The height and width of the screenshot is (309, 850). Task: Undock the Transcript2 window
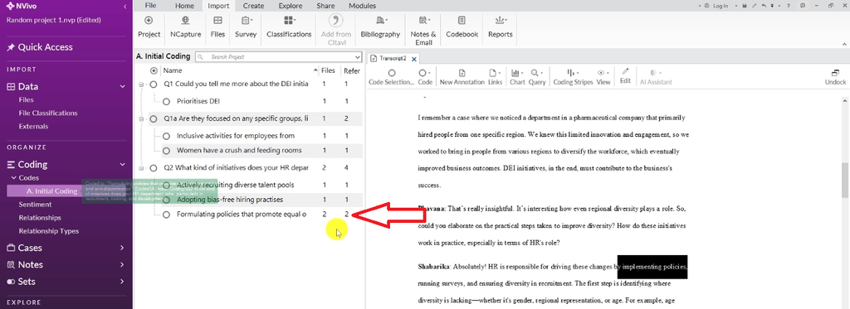tap(835, 77)
